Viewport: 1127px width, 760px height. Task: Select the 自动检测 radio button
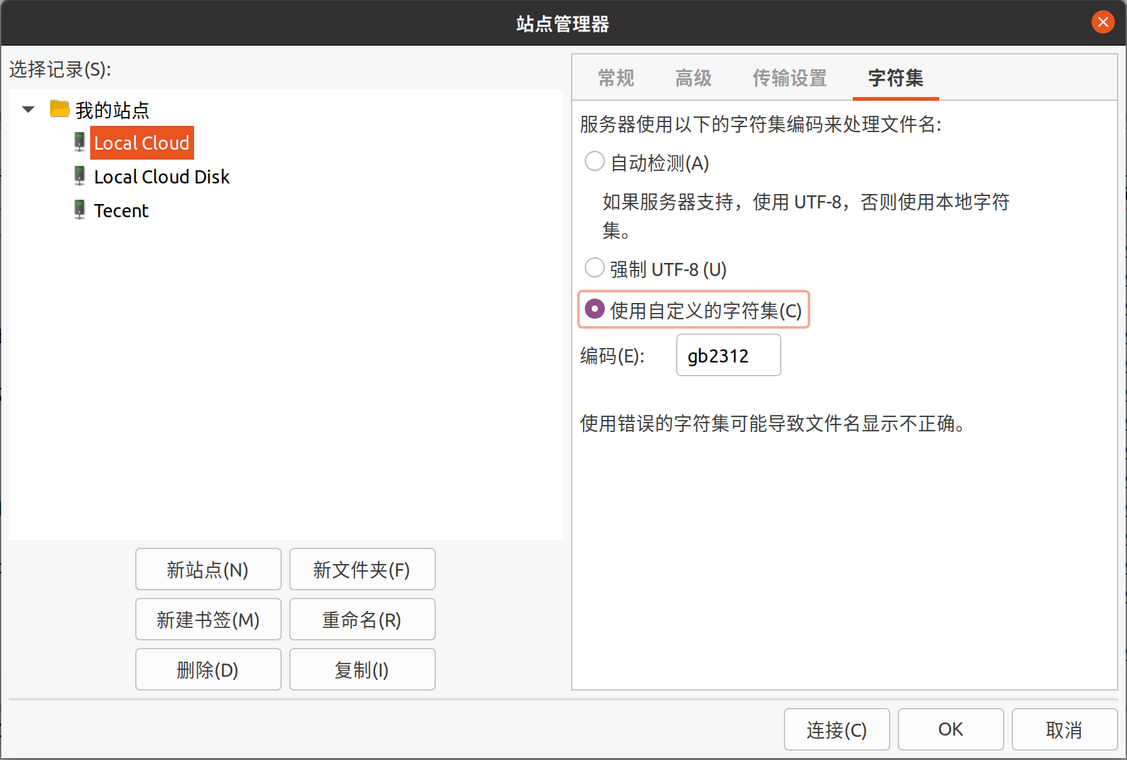tap(594, 162)
